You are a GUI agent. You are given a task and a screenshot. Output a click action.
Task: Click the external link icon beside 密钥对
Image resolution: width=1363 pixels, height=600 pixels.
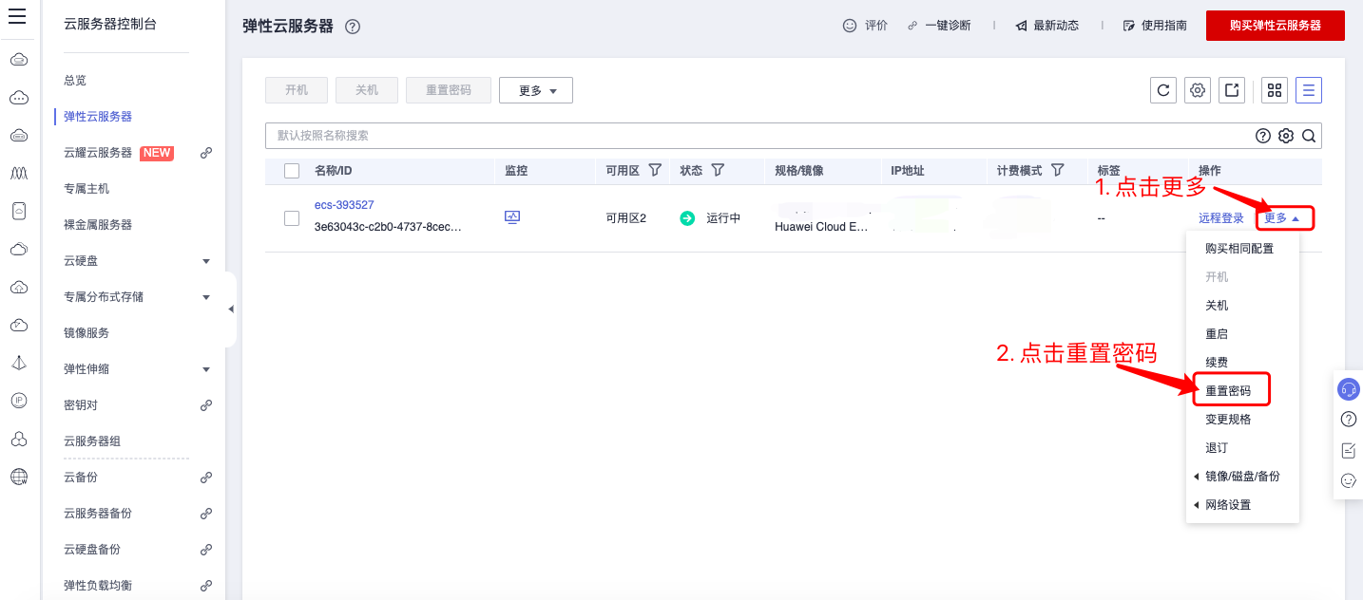point(206,405)
